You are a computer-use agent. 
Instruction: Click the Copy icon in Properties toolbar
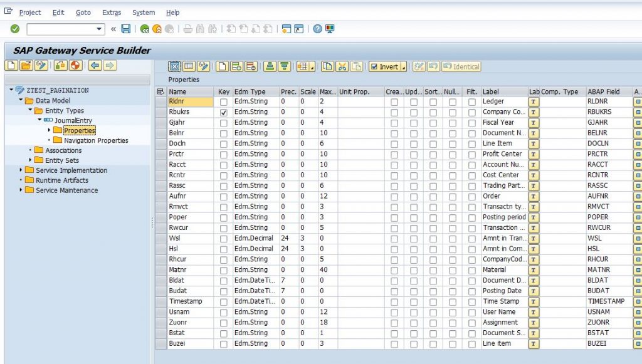pyautogui.click(x=327, y=66)
